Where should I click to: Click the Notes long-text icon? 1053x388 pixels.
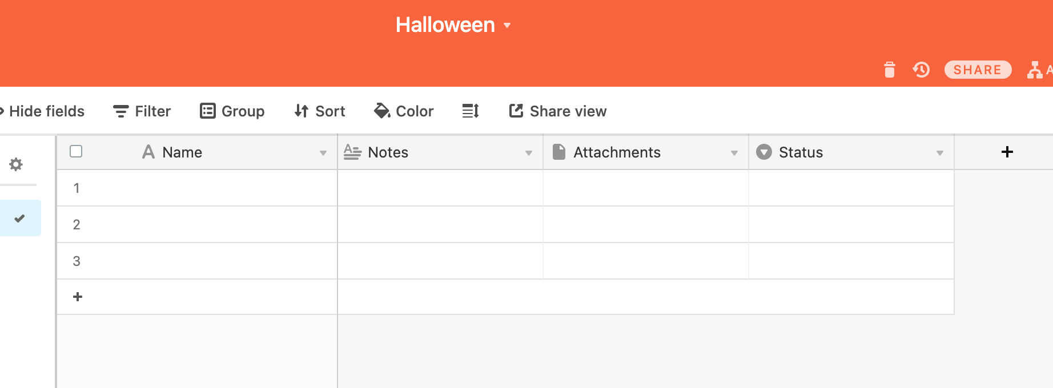352,152
